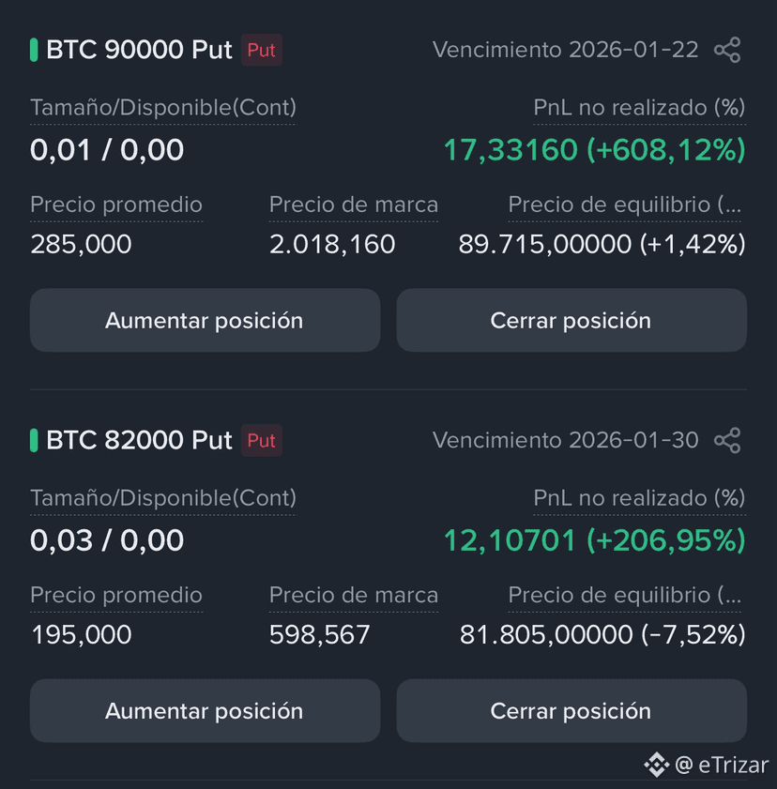Tap green indicator bar beside BTC 90000 Put

pos(34,50)
